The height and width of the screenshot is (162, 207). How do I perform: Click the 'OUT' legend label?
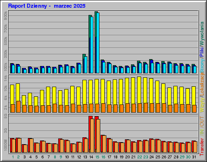pos(202,122)
